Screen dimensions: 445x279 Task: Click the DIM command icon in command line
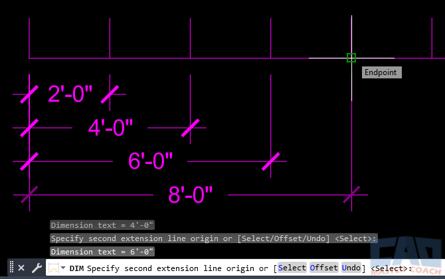tap(54, 268)
